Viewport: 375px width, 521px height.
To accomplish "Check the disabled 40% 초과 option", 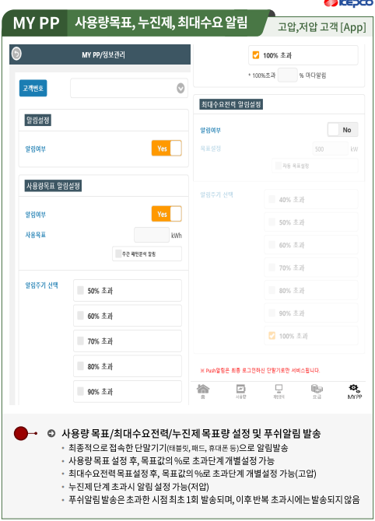I will (x=272, y=199).
